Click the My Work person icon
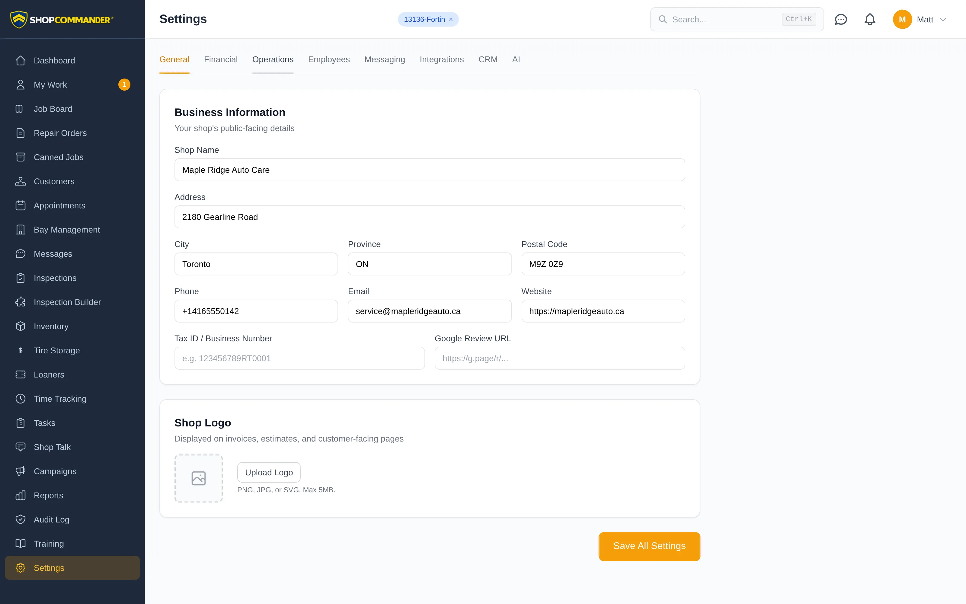 (20, 85)
